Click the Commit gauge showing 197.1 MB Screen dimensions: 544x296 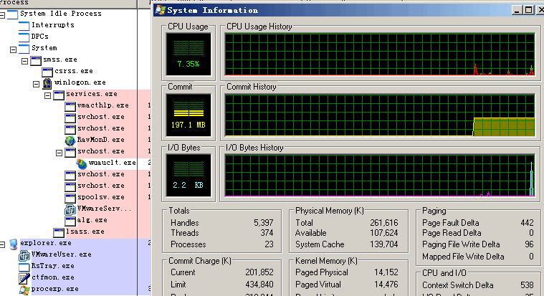coord(189,115)
